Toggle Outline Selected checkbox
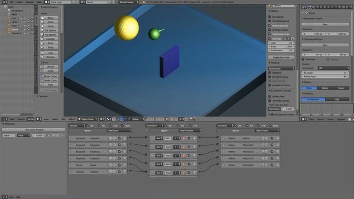The height and width of the screenshot is (199, 354). pos(269,25)
